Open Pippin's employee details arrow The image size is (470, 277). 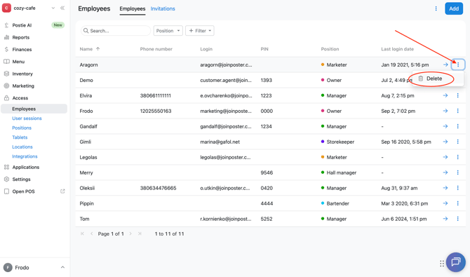(445, 203)
